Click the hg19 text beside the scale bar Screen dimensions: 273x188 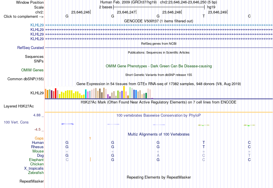point(211,7)
